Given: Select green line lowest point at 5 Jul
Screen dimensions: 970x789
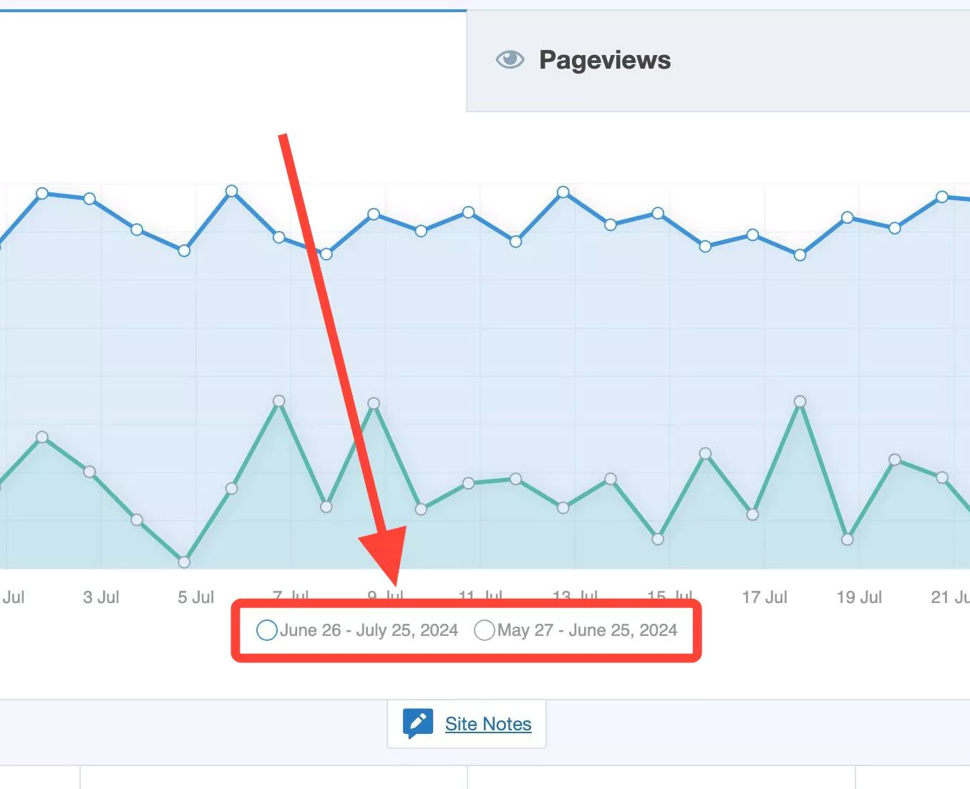Looking at the screenshot, I should tap(184, 562).
